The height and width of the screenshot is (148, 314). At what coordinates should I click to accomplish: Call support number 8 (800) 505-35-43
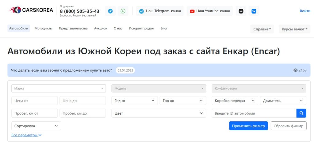79,11
